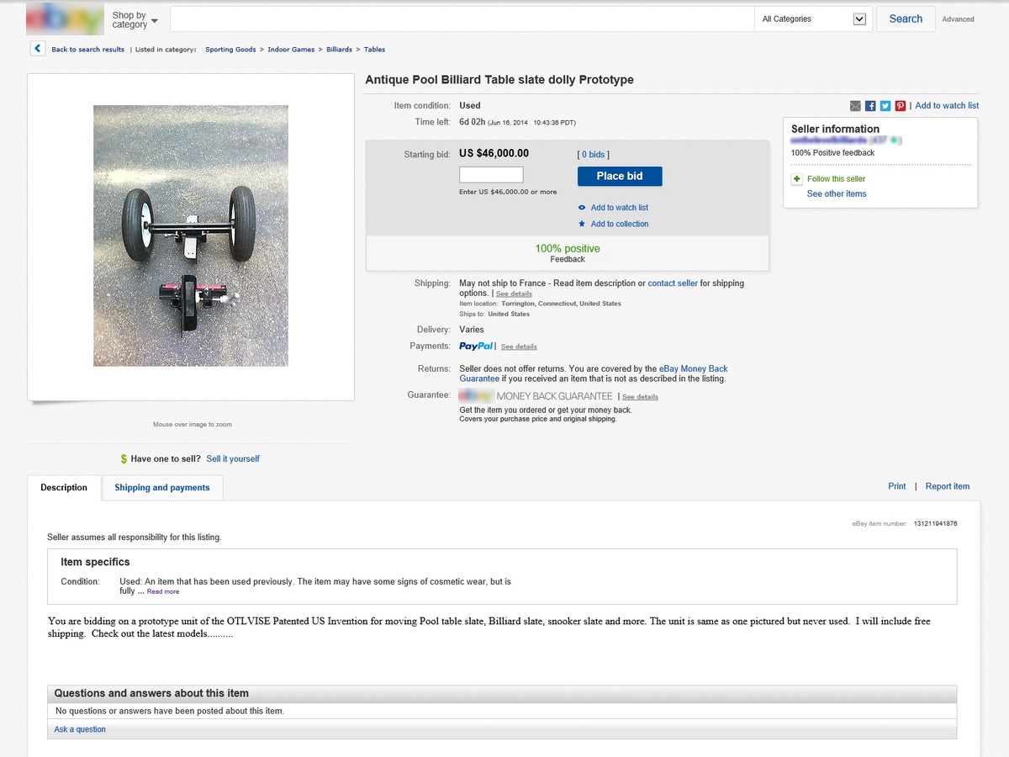
Task: Click the back arrow to search results
Action: [37, 49]
